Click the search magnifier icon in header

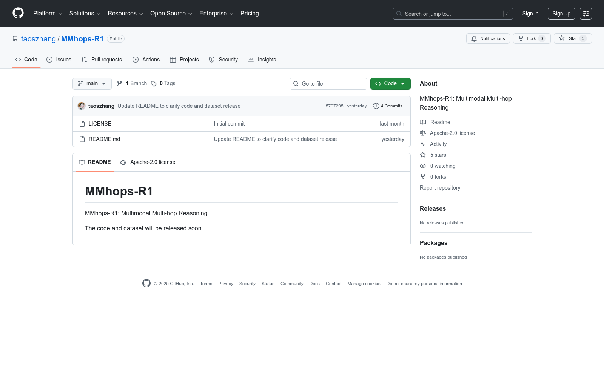(x=399, y=14)
